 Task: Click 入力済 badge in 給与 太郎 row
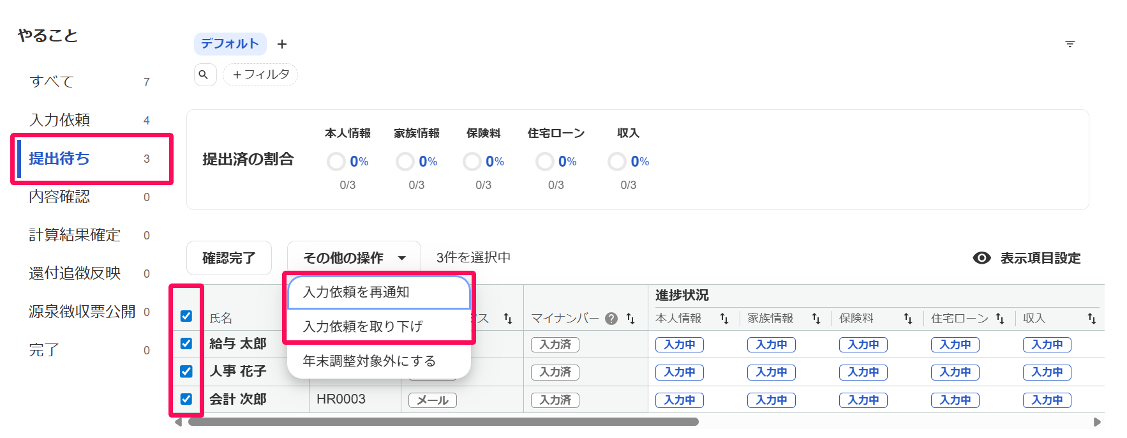tap(555, 345)
